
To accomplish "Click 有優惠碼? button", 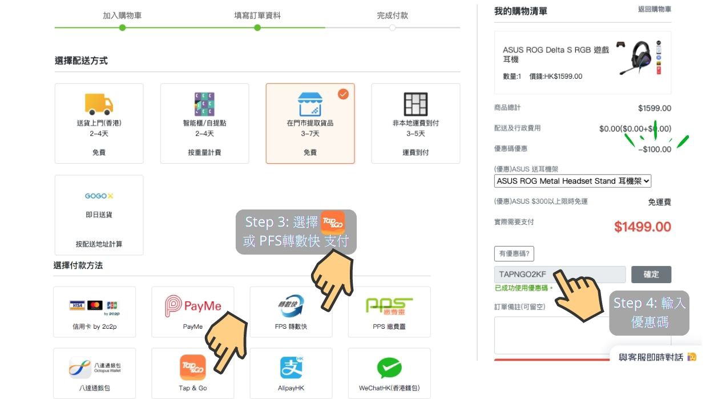I will [x=514, y=254].
